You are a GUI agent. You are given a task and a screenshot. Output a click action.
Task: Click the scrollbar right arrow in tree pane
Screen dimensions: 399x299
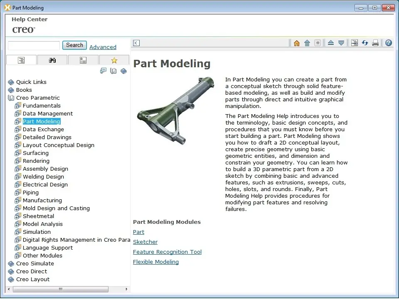click(x=126, y=289)
